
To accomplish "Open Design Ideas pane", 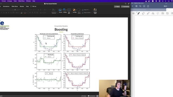I will coord(95,11).
